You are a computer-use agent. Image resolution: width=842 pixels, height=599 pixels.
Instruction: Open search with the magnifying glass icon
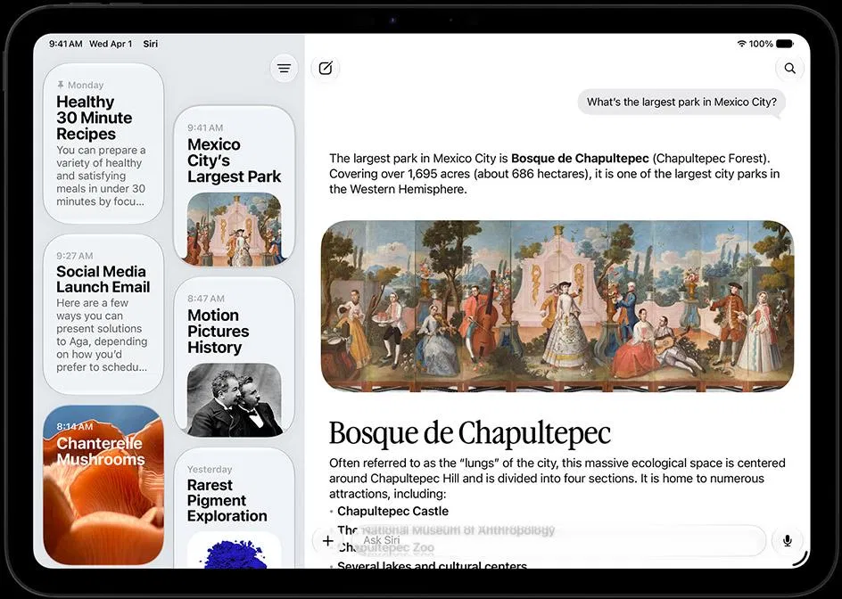click(x=789, y=68)
